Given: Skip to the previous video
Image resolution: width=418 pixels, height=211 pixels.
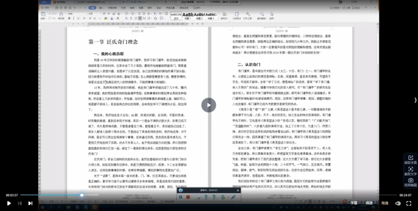Looking at the screenshot, I should (x=20, y=203).
